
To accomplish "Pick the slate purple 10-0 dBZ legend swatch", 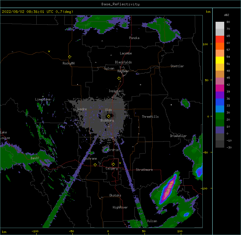I will [220, 130].
